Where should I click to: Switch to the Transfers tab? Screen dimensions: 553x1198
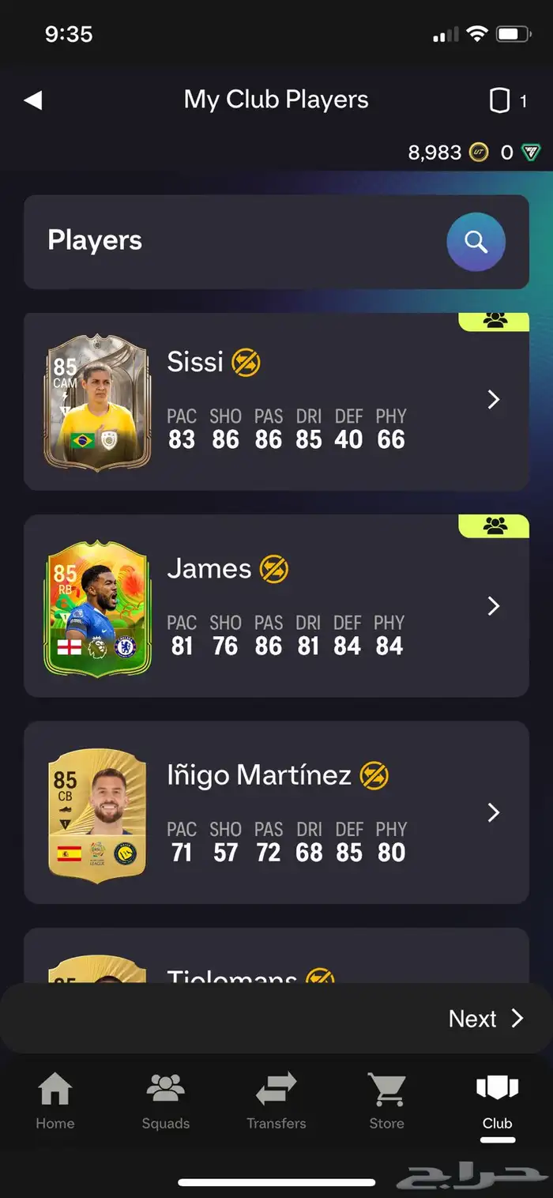[276, 1100]
